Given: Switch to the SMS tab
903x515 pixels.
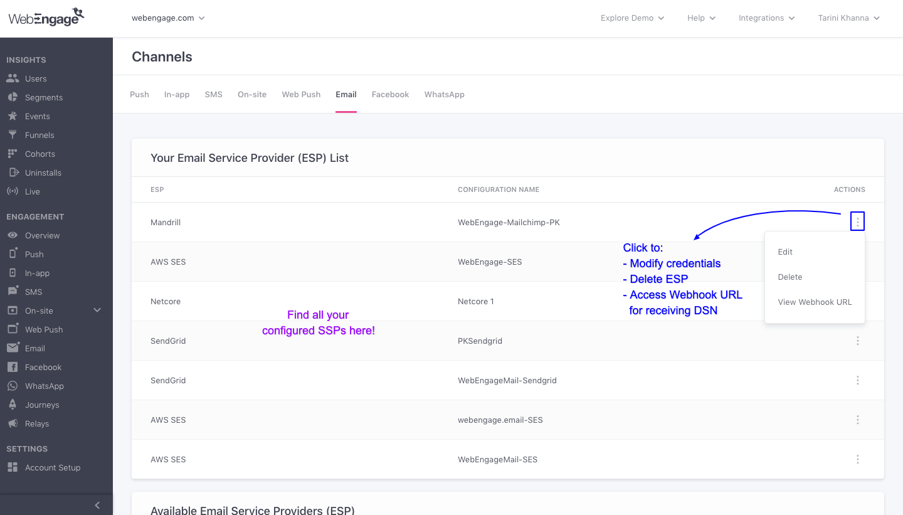Looking at the screenshot, I should [213, 94].
